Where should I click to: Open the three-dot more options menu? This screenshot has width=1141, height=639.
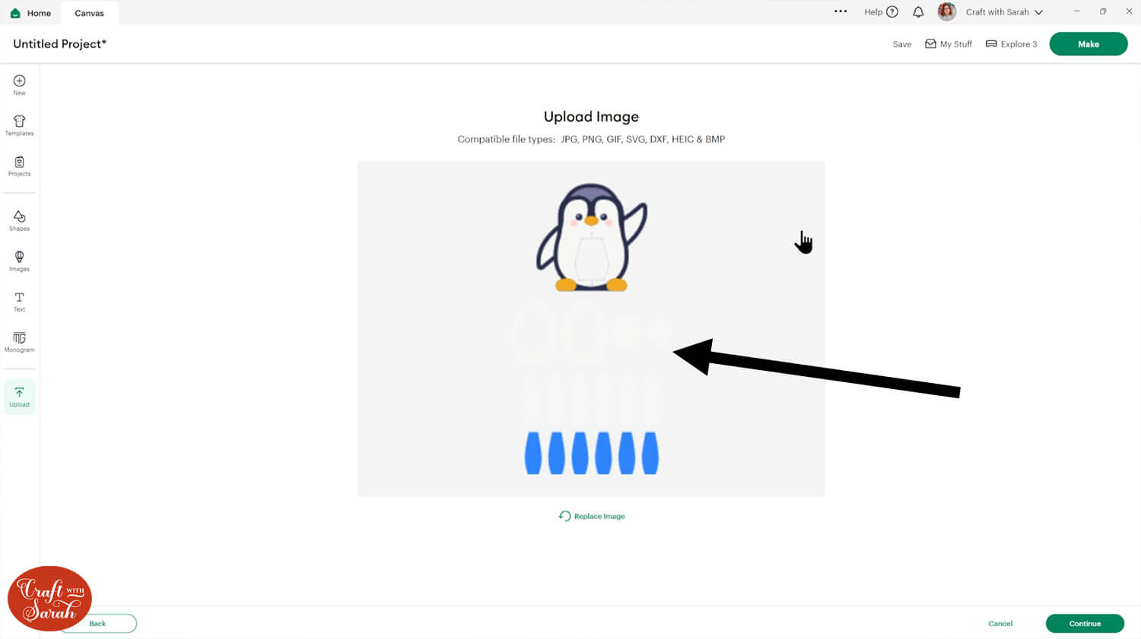pos(841,11)
